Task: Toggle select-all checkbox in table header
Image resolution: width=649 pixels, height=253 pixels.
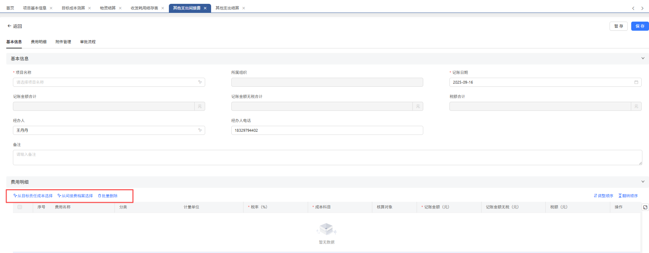Action: tap(20, 207)
